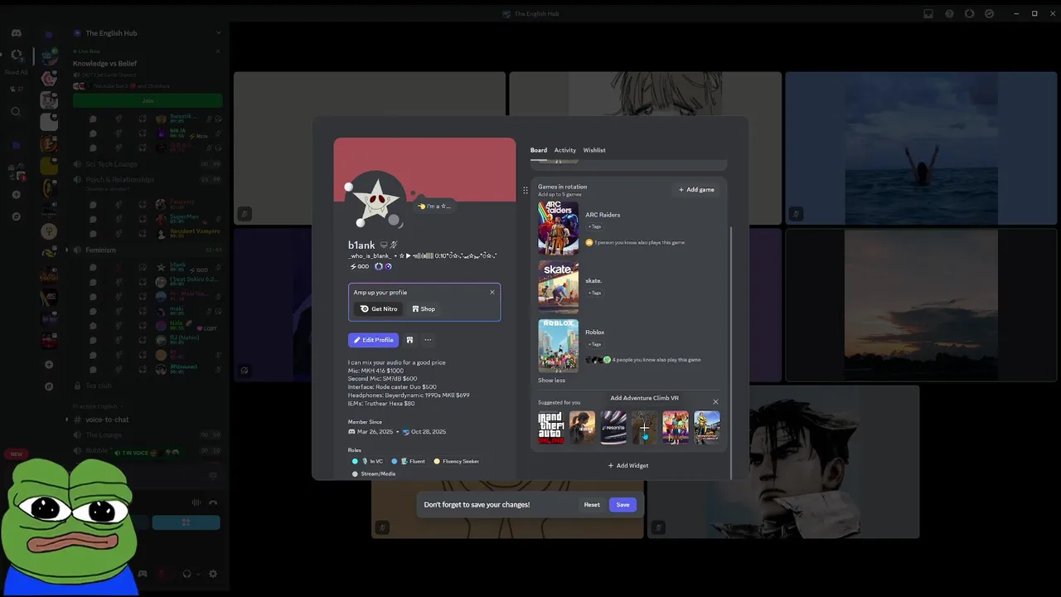Open the ARC Raiders game cover
The width and height of the screenshot is (1061, 597).
pos(558,228)
